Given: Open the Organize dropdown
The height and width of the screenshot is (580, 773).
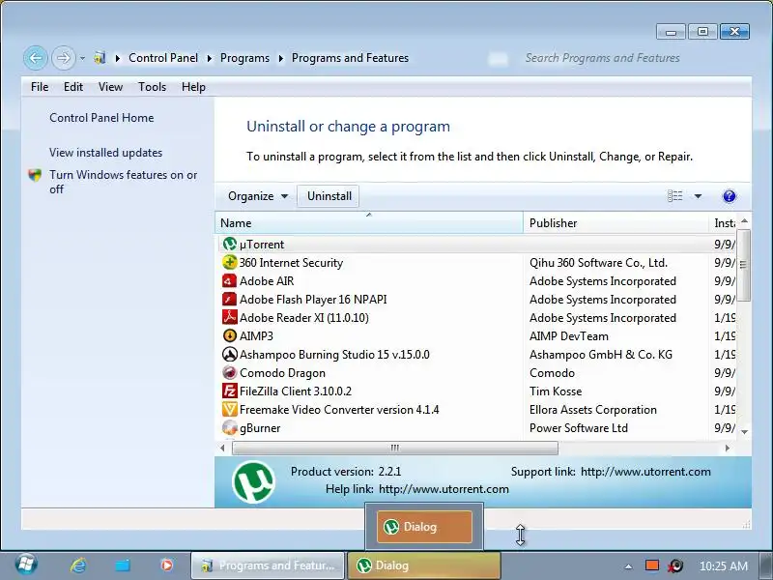Looking at the screenshot, I should 257,196.
